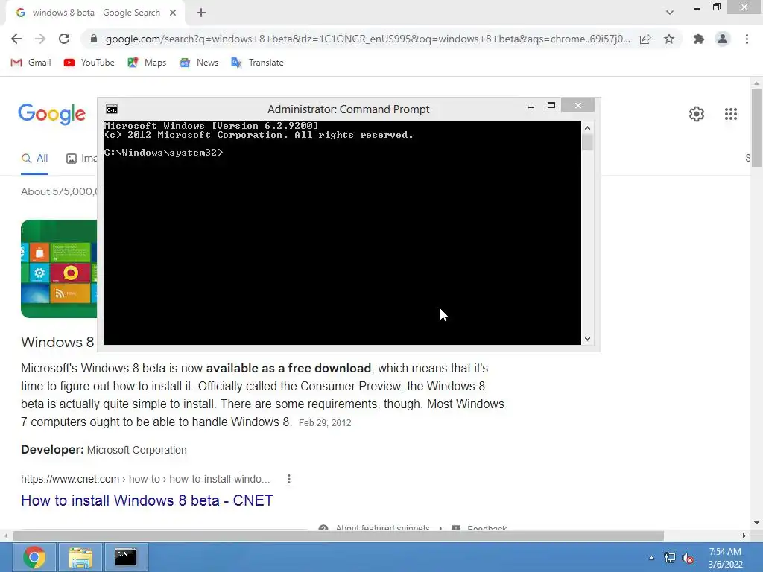The width and height of the screenshot is (763, 572).
Task: Click the Command Prompt black console area
Action: 343,232
